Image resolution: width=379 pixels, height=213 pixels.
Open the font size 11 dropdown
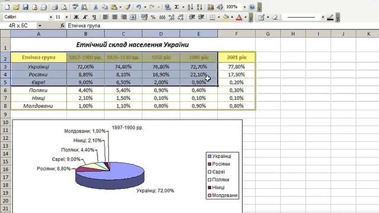click(x=66, y=17)
